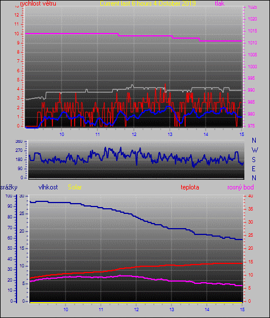The image size is (270, 318).
Task: Click pressure axis value 990
Action: tap(251, 90)
